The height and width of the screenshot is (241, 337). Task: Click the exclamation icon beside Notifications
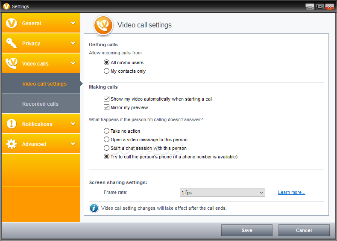(x=12, y=124)
